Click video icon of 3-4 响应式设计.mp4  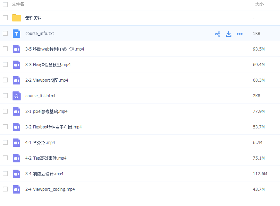pos(16,174)
